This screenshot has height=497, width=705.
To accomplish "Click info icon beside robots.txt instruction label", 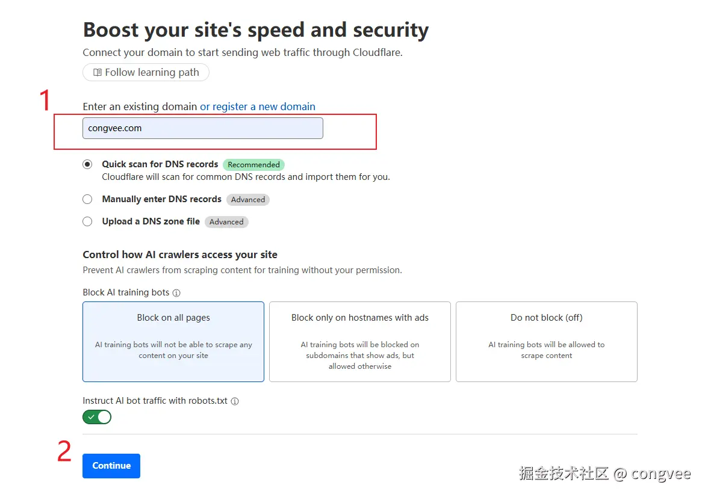I will (235, 401).
